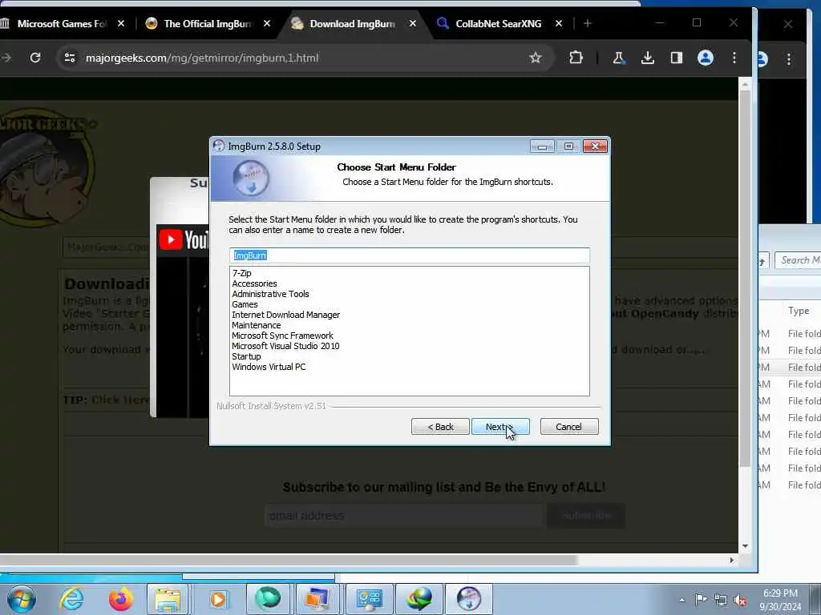Switch to Microsoft Games Fo tab
Image resolution: width=821 pixels, height=615 pixels.
tap(62, 23)
